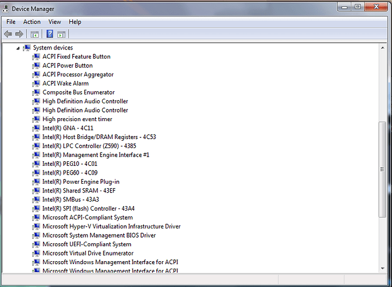Open Help via blue question-mark icon
392x287 pixels.
50,34
